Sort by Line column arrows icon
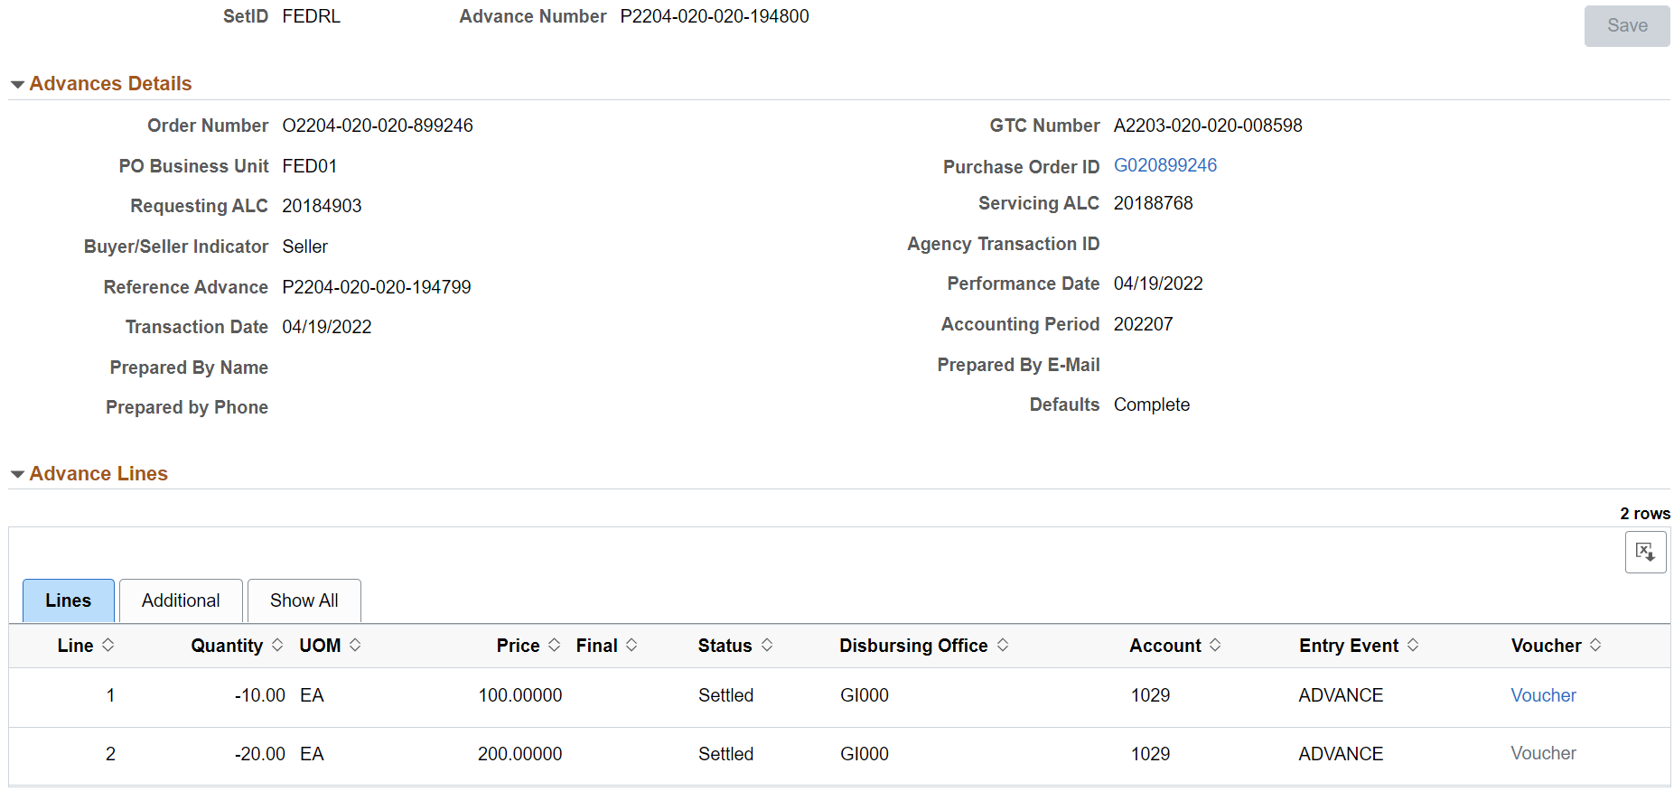1674x791 pixels. click(x=108, y=645)
